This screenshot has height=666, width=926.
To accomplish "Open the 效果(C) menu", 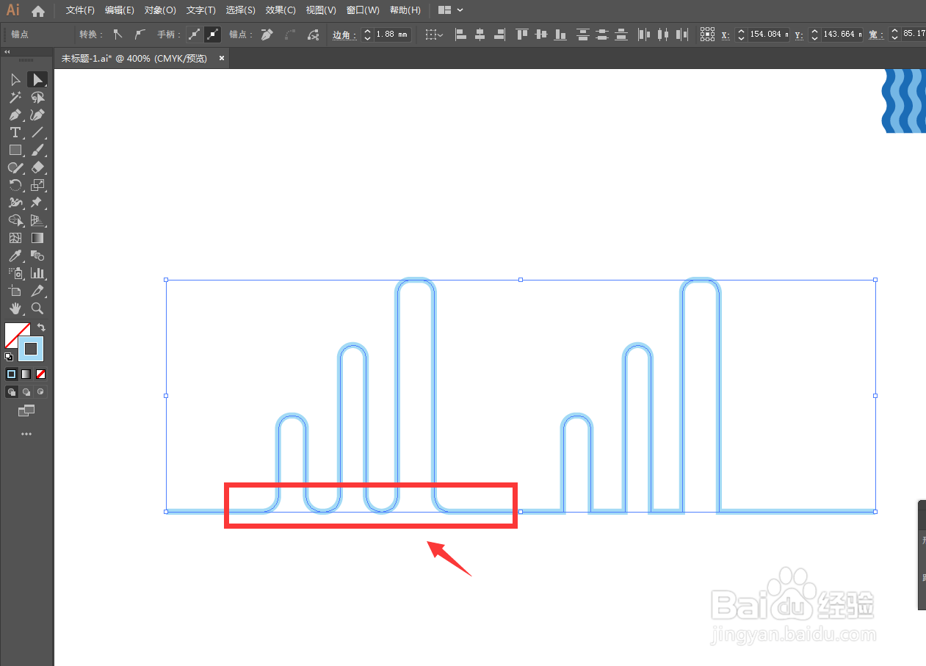I will pos(281,10).
